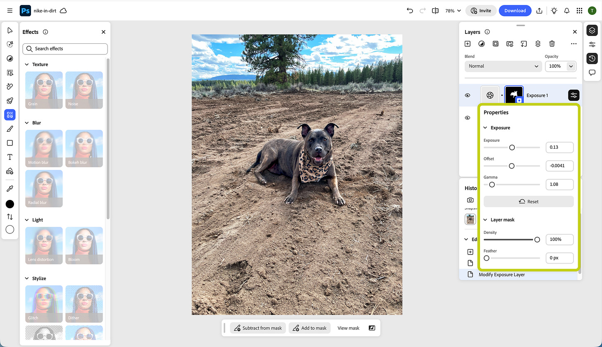This screenshot has width=602, height=347.
Task: Click the Download button
Action: [x=515, y=10]
